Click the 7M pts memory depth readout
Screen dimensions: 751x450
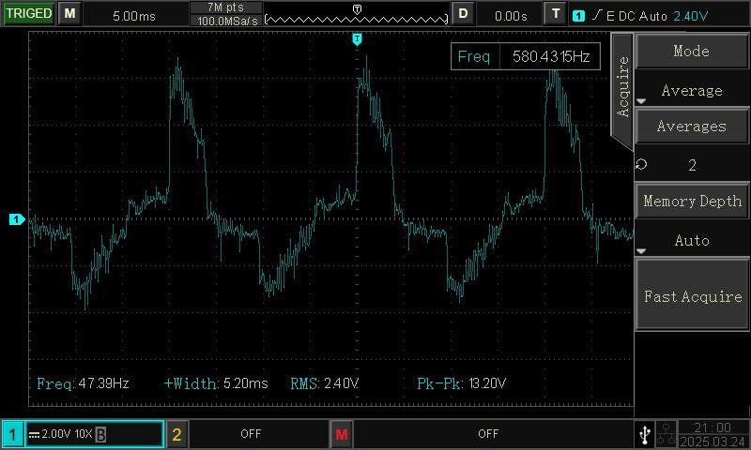coord(226,7)
